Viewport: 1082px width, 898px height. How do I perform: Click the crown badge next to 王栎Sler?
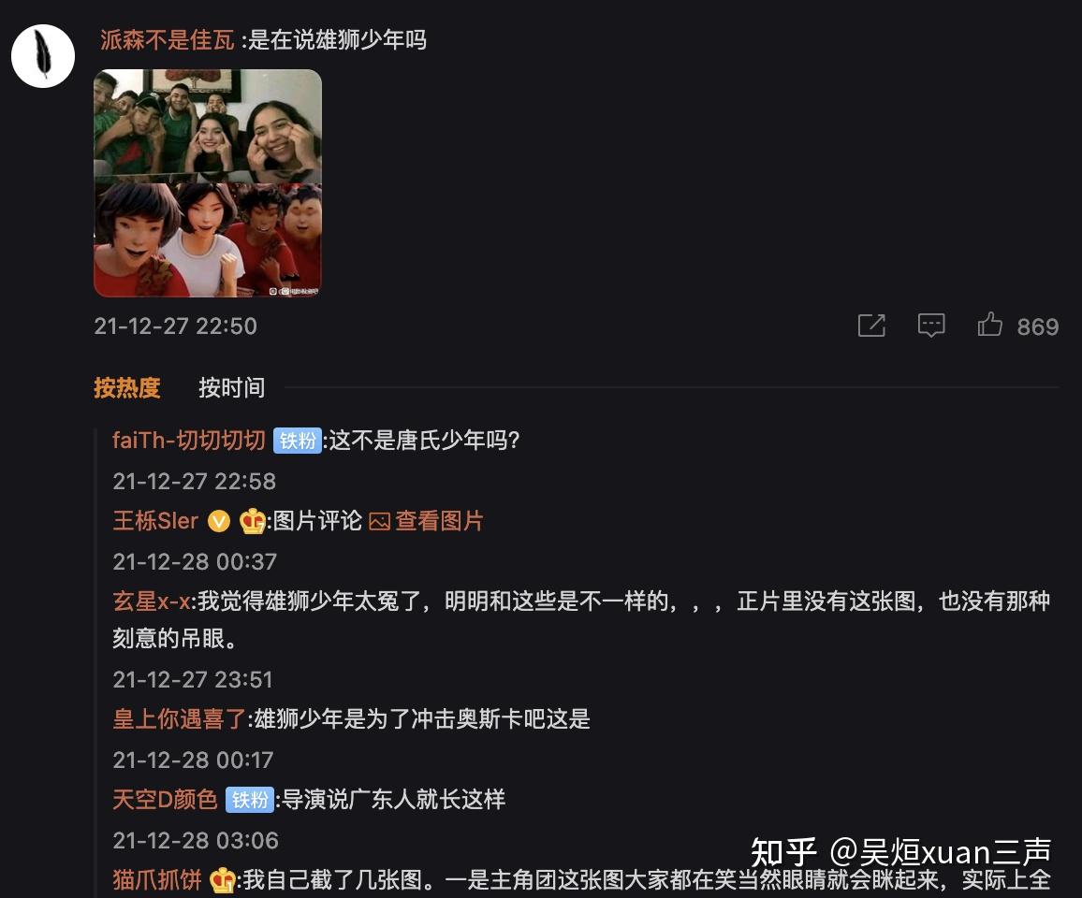pyautogui.click(x=252, y=521)
